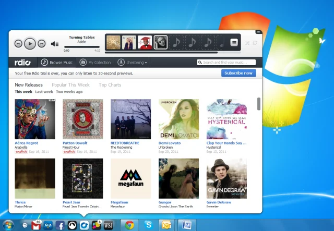The image size is (334, 231).
Task: Open the Megafaun album cover
Action: pyautogui.click(x=131, y=178)
